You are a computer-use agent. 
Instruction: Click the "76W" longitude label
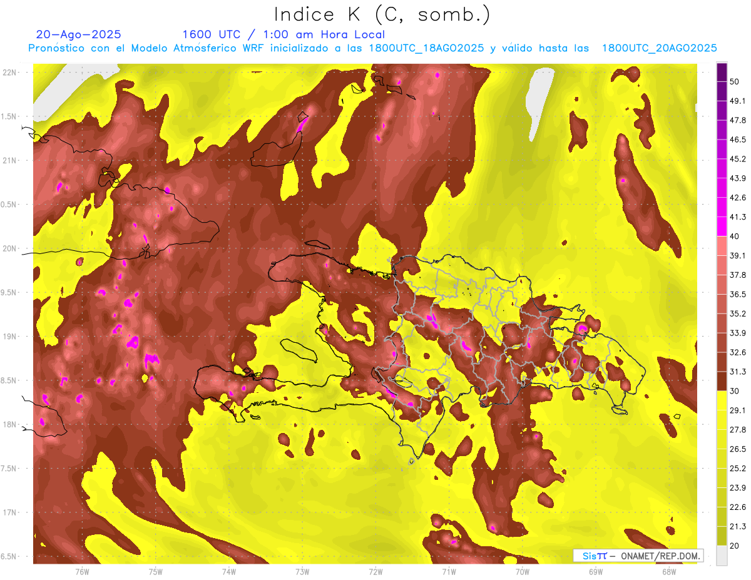tap(82, 571)
